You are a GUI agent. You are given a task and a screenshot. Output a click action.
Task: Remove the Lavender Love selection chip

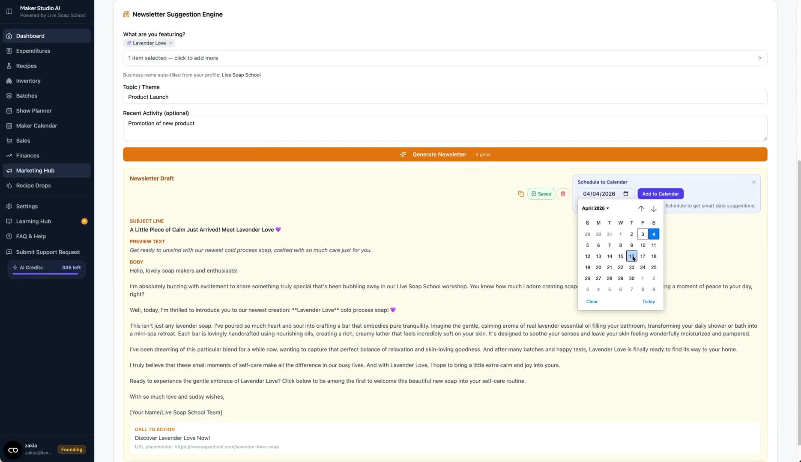[170, 43]
